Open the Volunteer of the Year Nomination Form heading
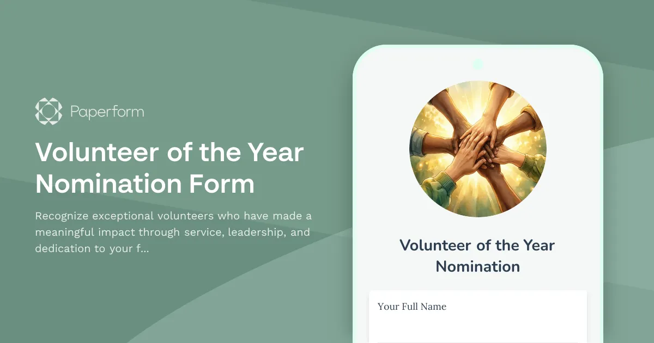 tap(169, 168)
